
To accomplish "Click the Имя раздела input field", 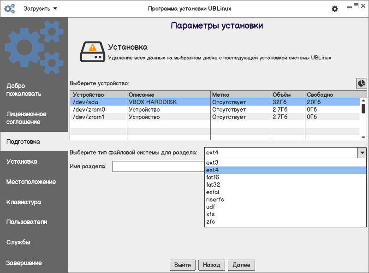I will (158, 166).
